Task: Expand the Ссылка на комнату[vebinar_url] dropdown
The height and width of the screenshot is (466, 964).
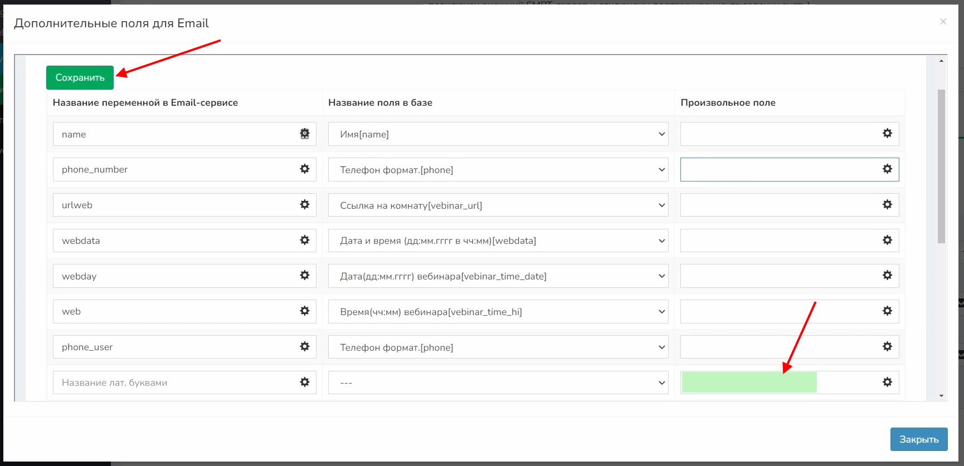Action: (498, 205)
